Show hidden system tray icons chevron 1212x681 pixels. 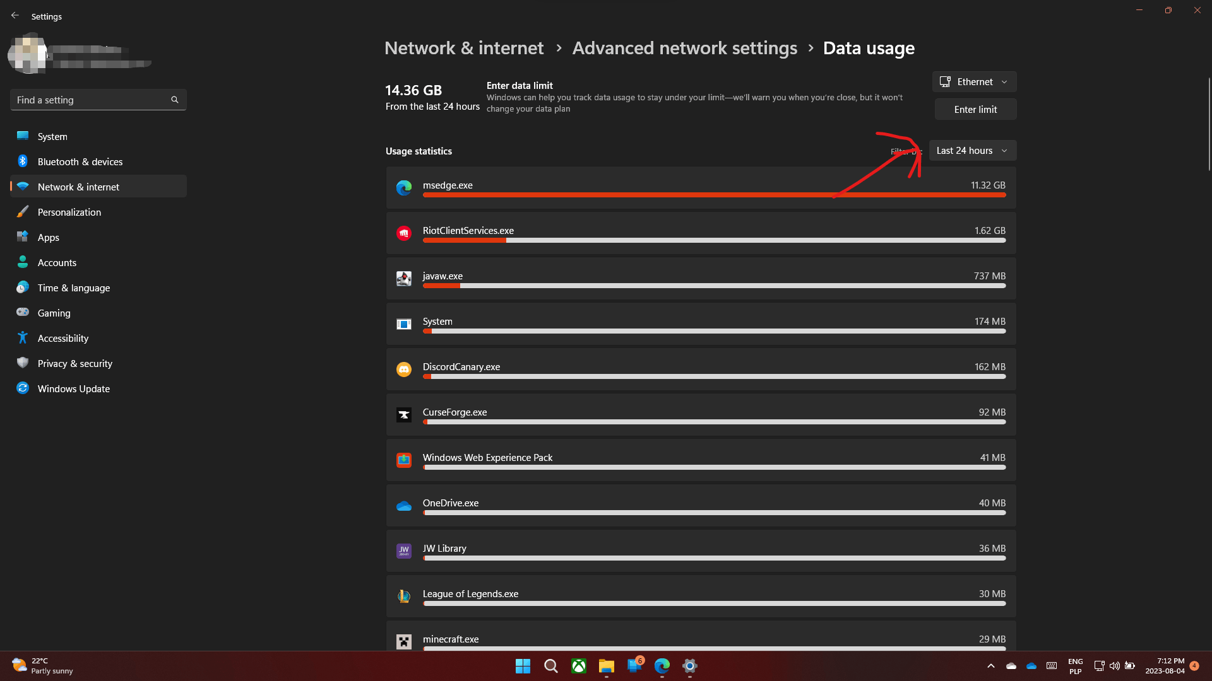point(990,666)
